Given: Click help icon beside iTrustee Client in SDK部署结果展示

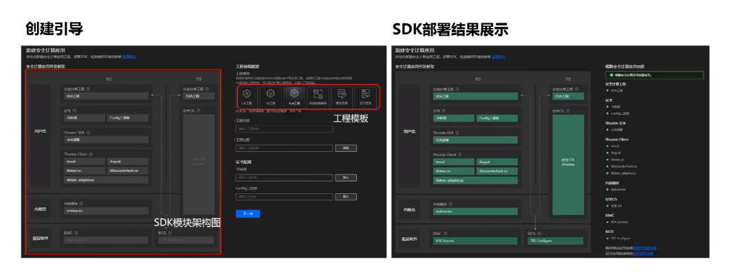Looking at the screenshot, I should [x=460, y=154].
